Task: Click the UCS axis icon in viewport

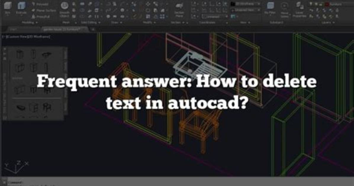Action: 17,167
